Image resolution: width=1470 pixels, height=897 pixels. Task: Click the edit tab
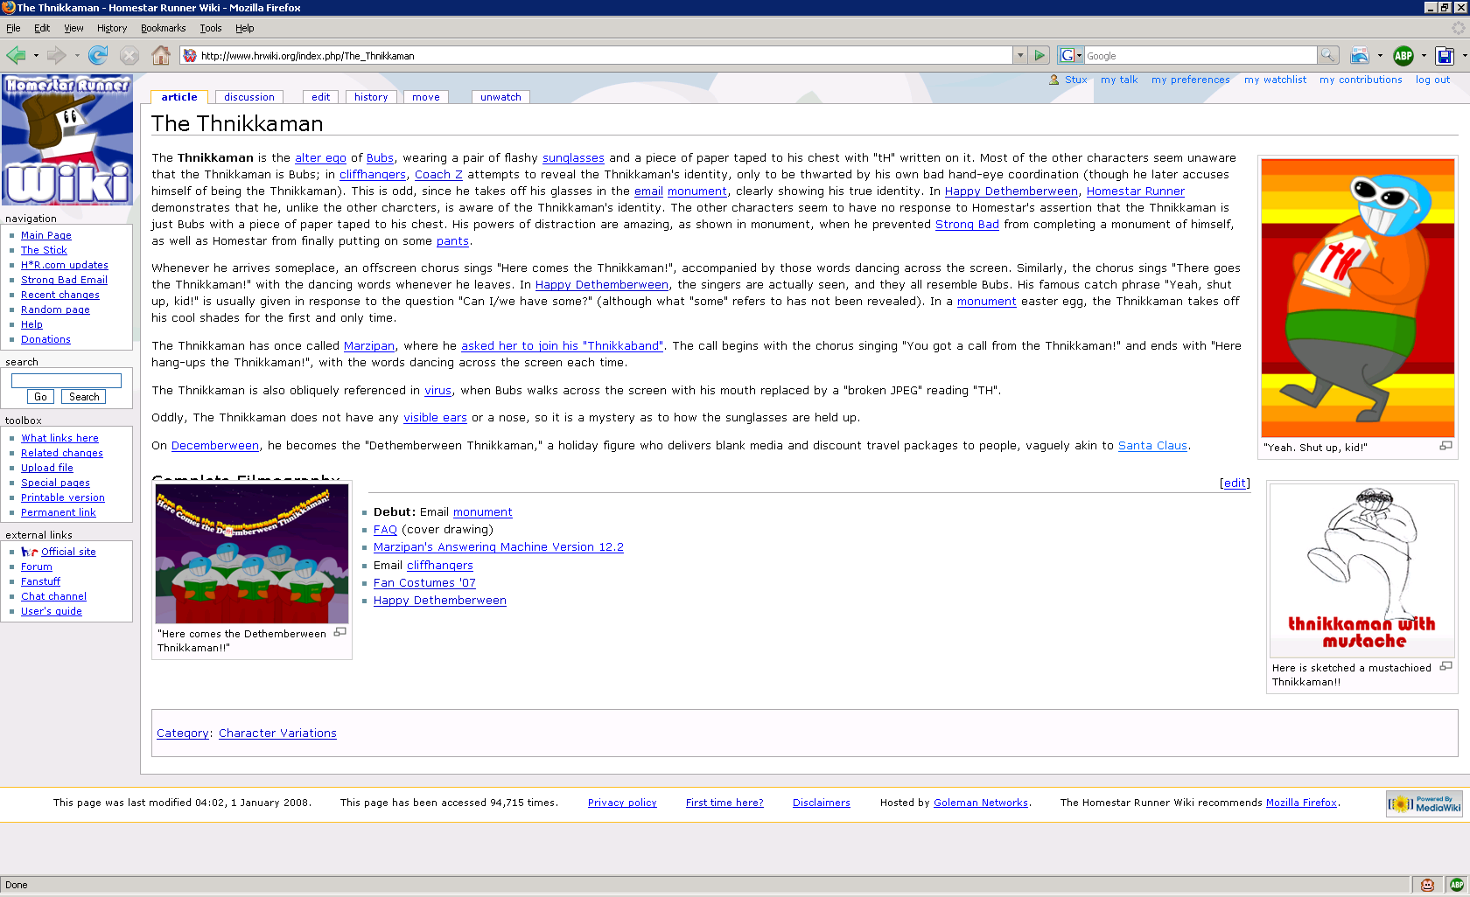(x=321, y=97)
